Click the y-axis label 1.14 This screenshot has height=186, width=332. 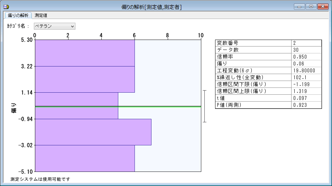[27, 93]
